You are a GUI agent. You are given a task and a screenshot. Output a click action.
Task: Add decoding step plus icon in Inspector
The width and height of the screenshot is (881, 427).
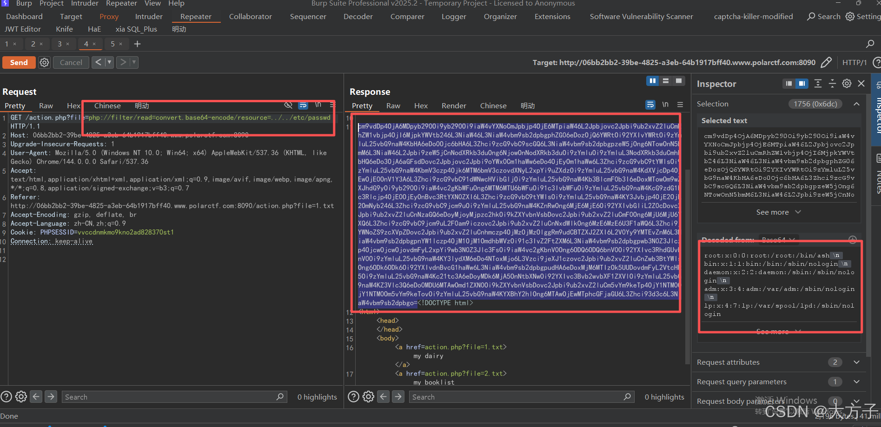pyautogui.click(x=853, y=240)
